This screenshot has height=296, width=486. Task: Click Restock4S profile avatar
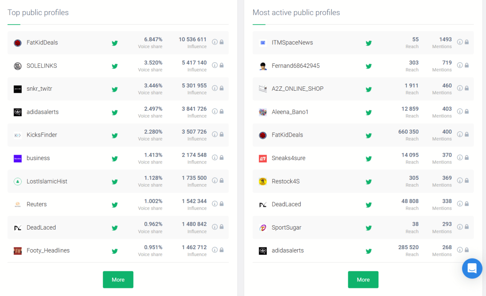point(263,181)
